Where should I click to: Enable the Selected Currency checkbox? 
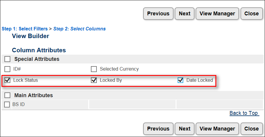94,69
